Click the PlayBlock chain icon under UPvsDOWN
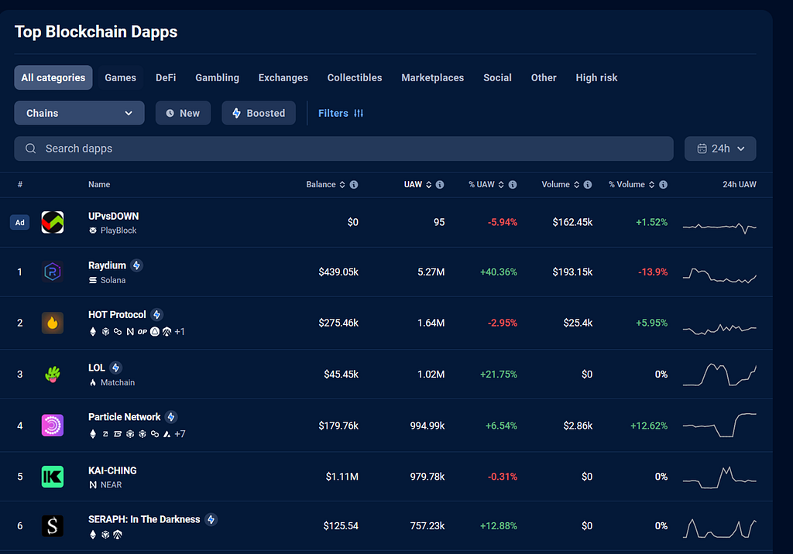This screenshot has height=554, width=793. pyautogui.click(x=93, y=231)
